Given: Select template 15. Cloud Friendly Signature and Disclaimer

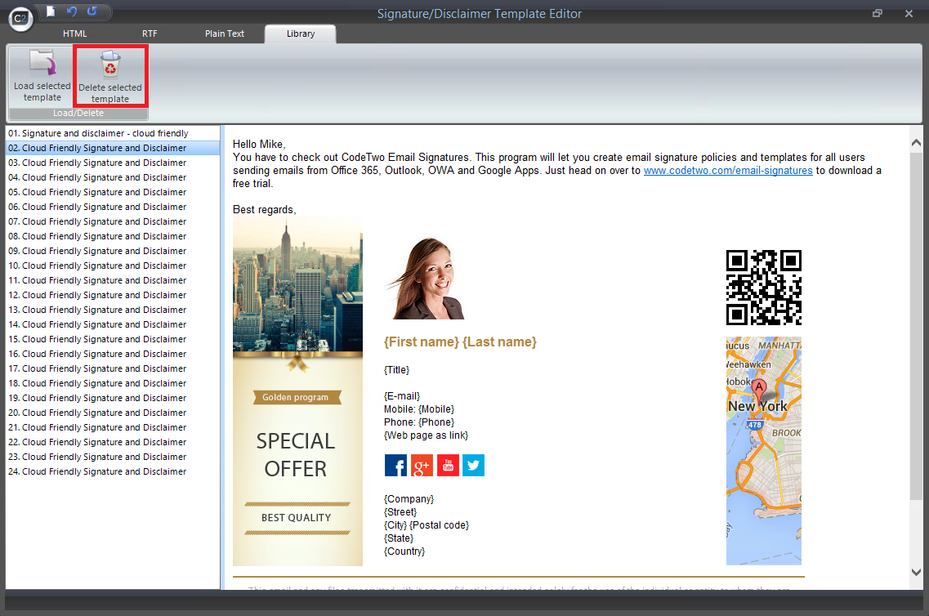Looking at the screenshot, I should pyautogui.click(x=113, y=339).
